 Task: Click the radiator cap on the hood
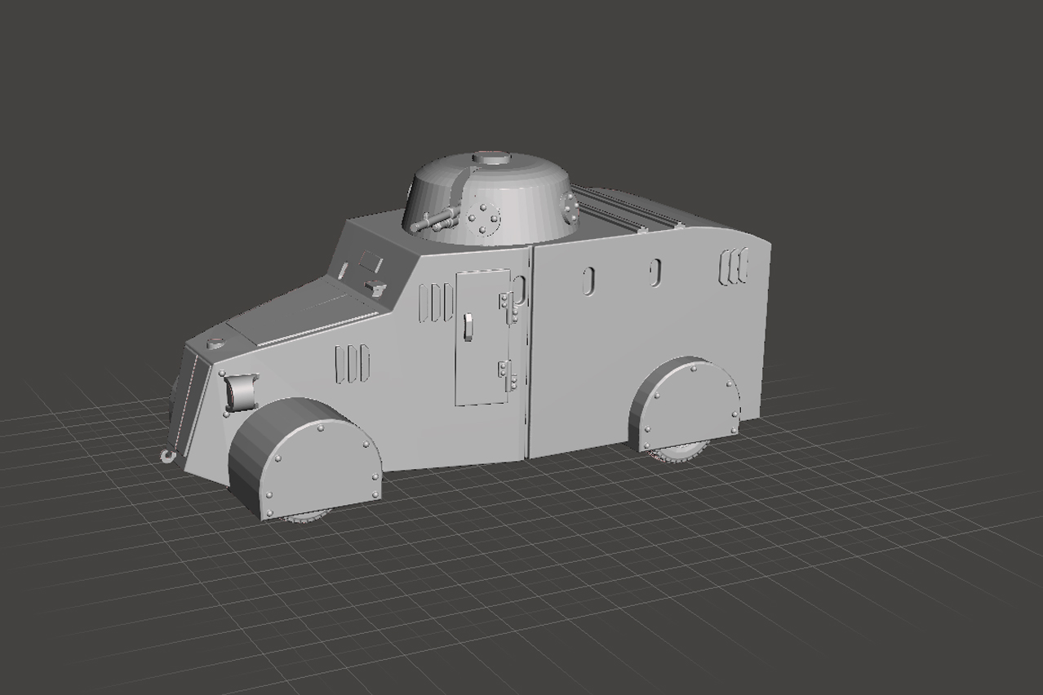point(215,343)
